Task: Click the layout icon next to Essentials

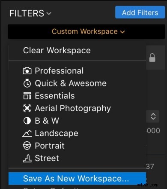Action: [27, 96]
